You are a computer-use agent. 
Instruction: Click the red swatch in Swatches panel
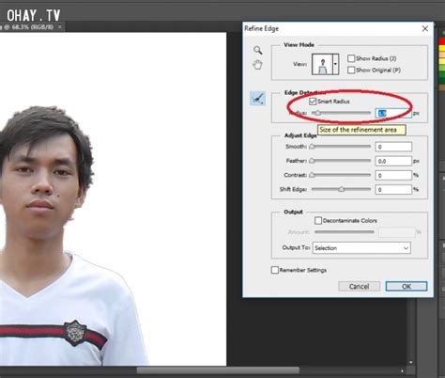click(x=442, y=41)
